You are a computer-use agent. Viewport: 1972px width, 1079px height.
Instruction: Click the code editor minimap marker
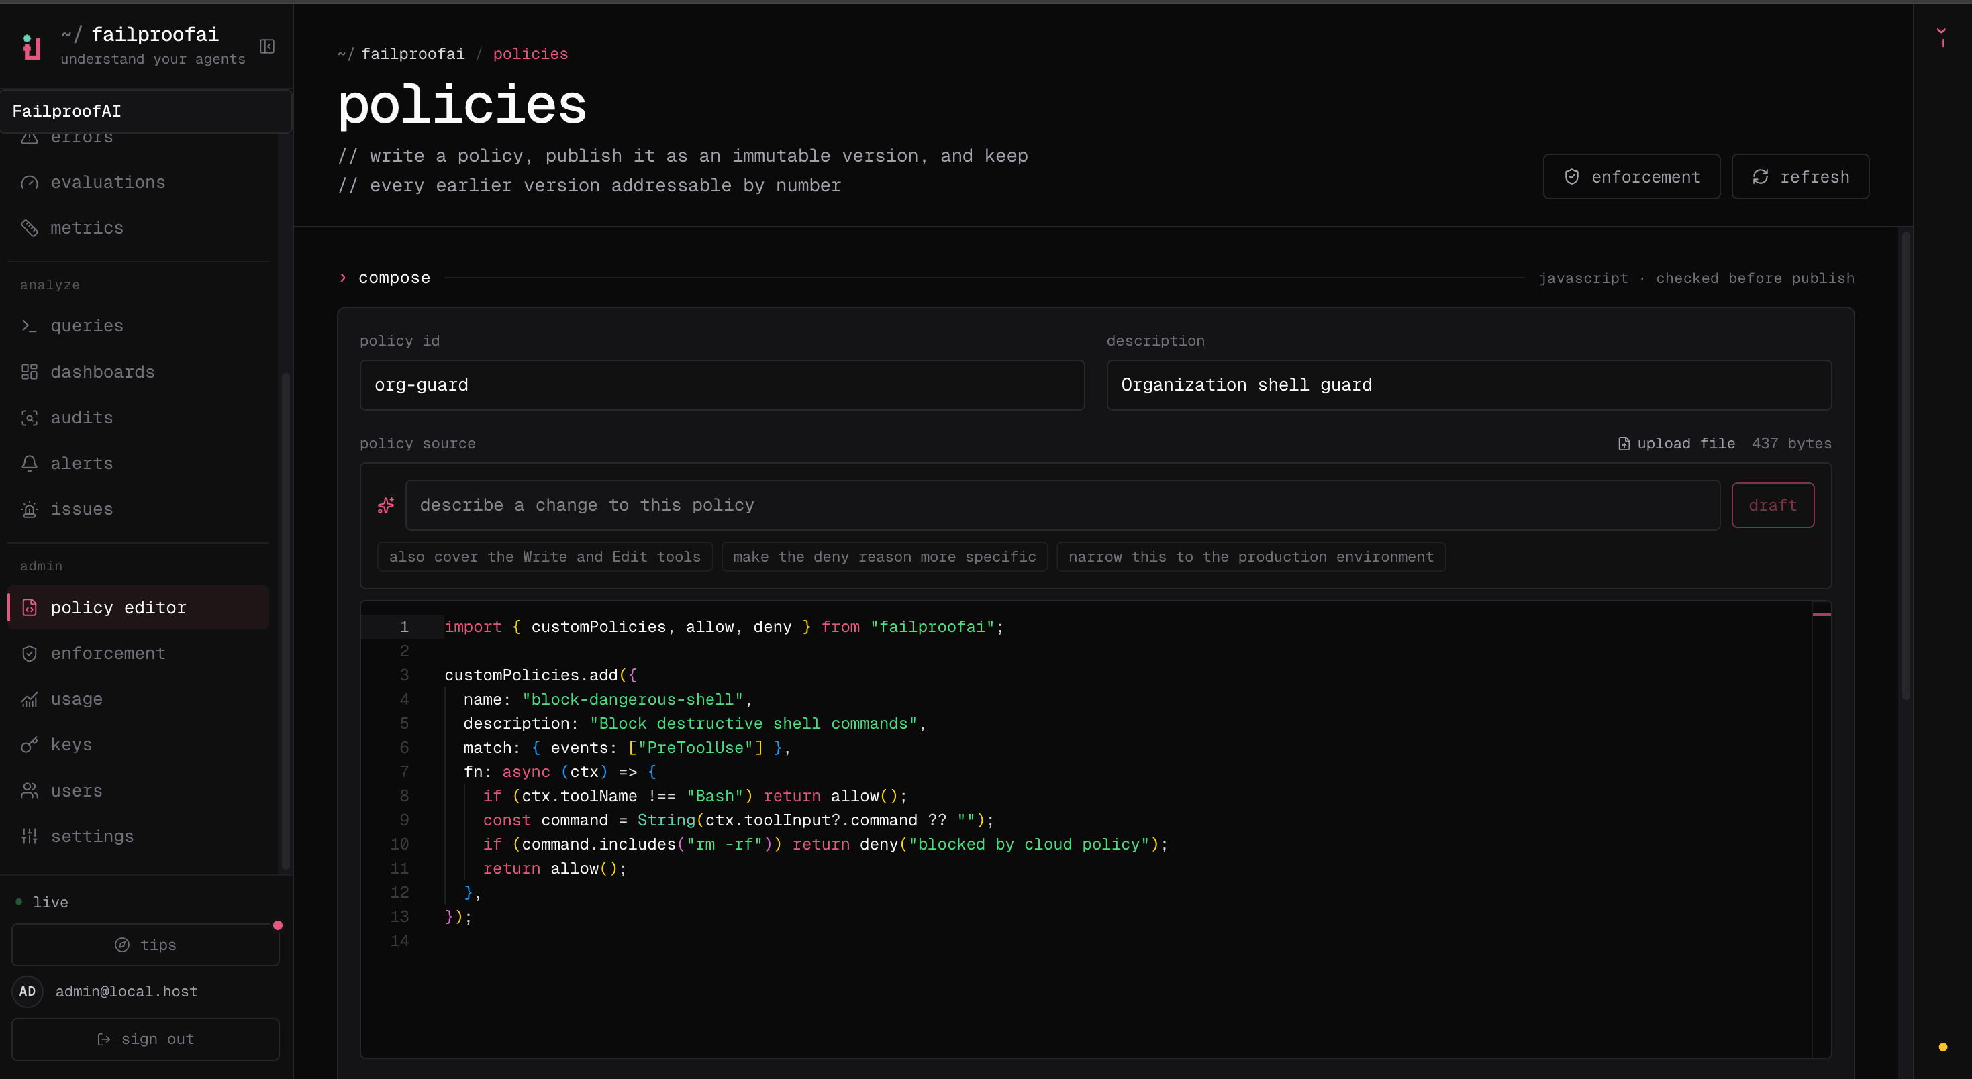1821,615
